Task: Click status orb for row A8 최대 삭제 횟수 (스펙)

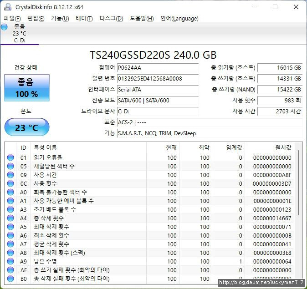Action: [10, 253]
